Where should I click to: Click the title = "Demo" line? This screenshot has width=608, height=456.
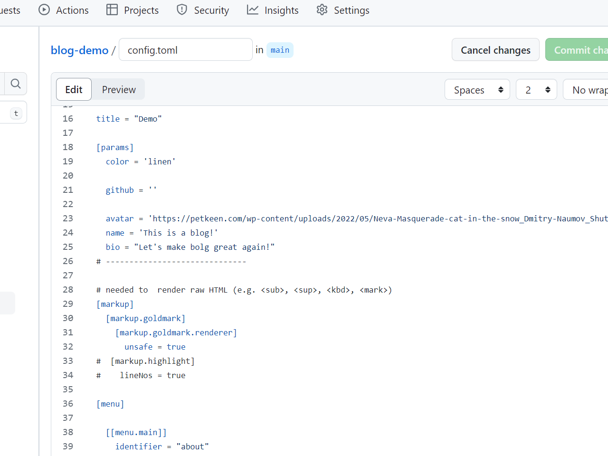[x=129, y=119]
